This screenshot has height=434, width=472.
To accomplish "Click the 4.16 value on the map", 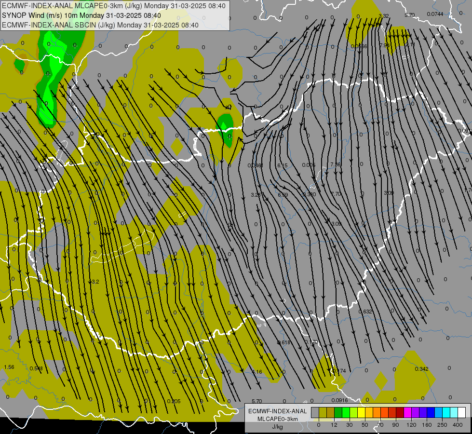I will click(257, 372).
